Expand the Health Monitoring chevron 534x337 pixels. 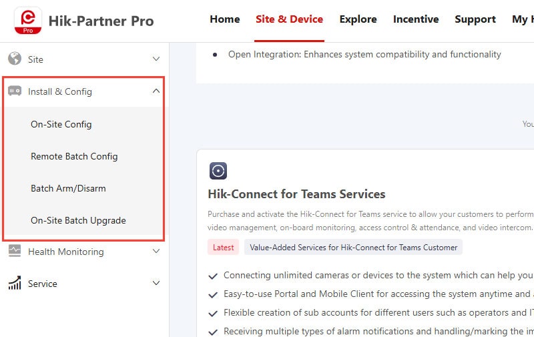click(x=156, y=251)
